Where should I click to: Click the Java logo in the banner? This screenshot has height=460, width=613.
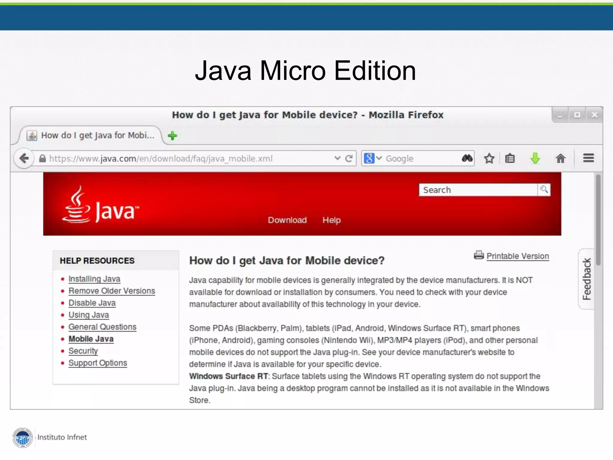click(100, 205)
